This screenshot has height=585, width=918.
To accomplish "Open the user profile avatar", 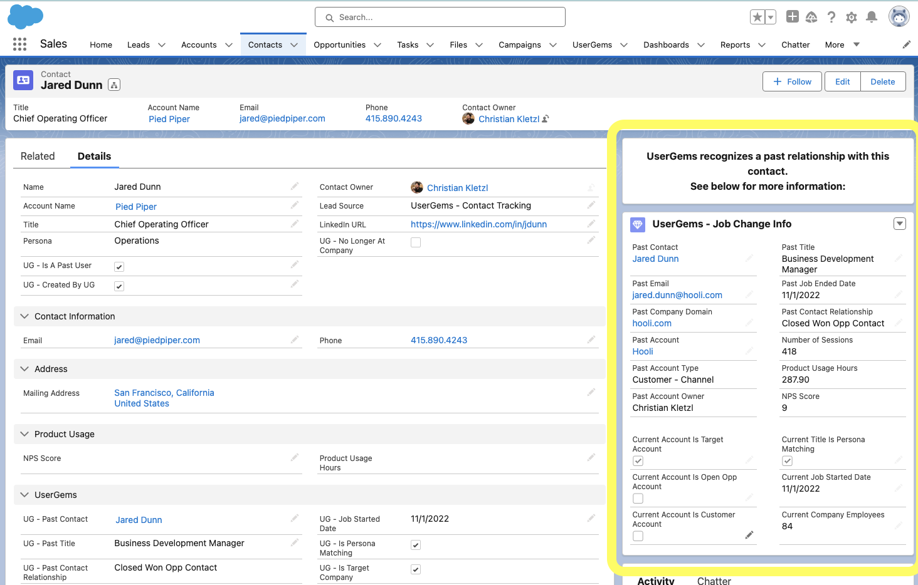I will (899, 17).
